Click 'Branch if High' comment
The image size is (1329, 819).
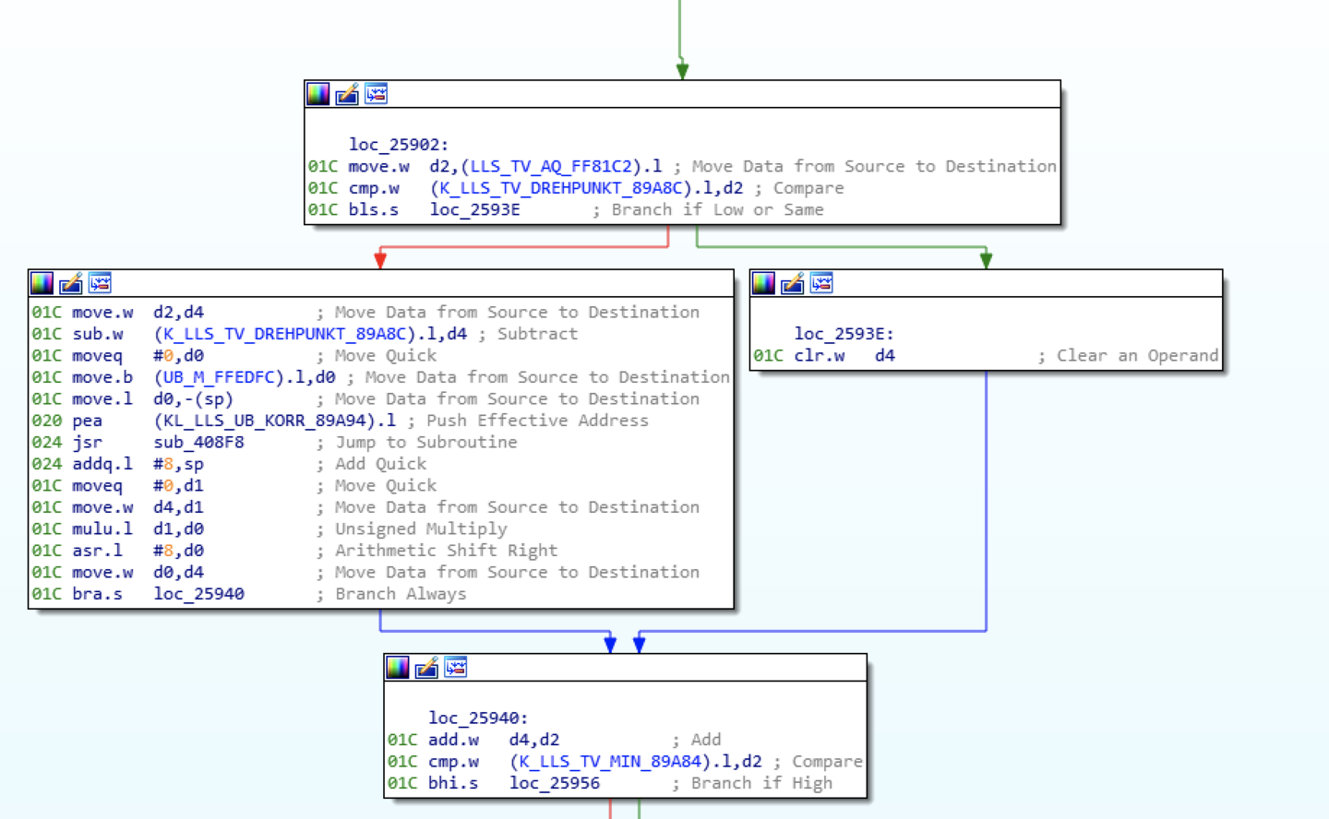coord(761,783)
